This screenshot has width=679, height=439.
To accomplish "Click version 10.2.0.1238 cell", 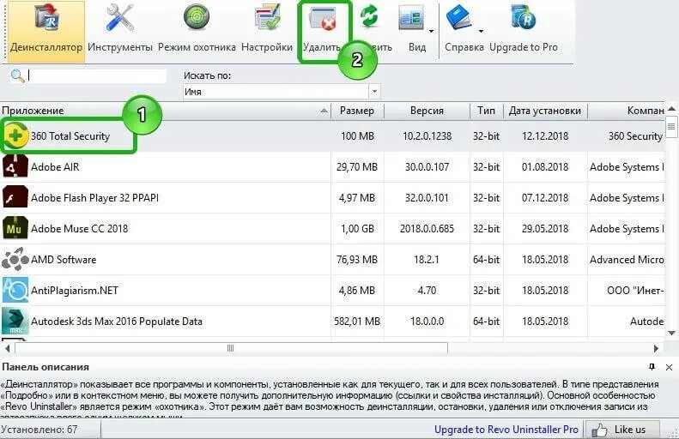I will [427, 136].
